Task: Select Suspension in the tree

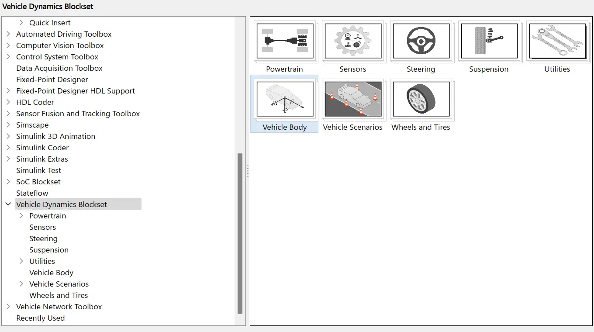Action: click(49, 250)
